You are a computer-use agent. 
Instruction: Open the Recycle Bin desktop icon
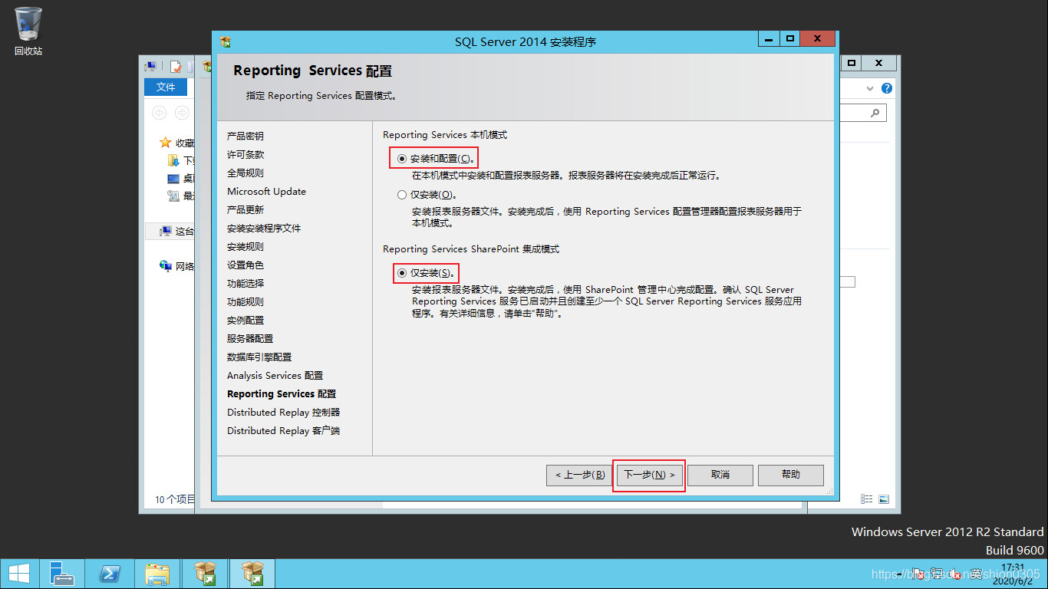[28, 31]
